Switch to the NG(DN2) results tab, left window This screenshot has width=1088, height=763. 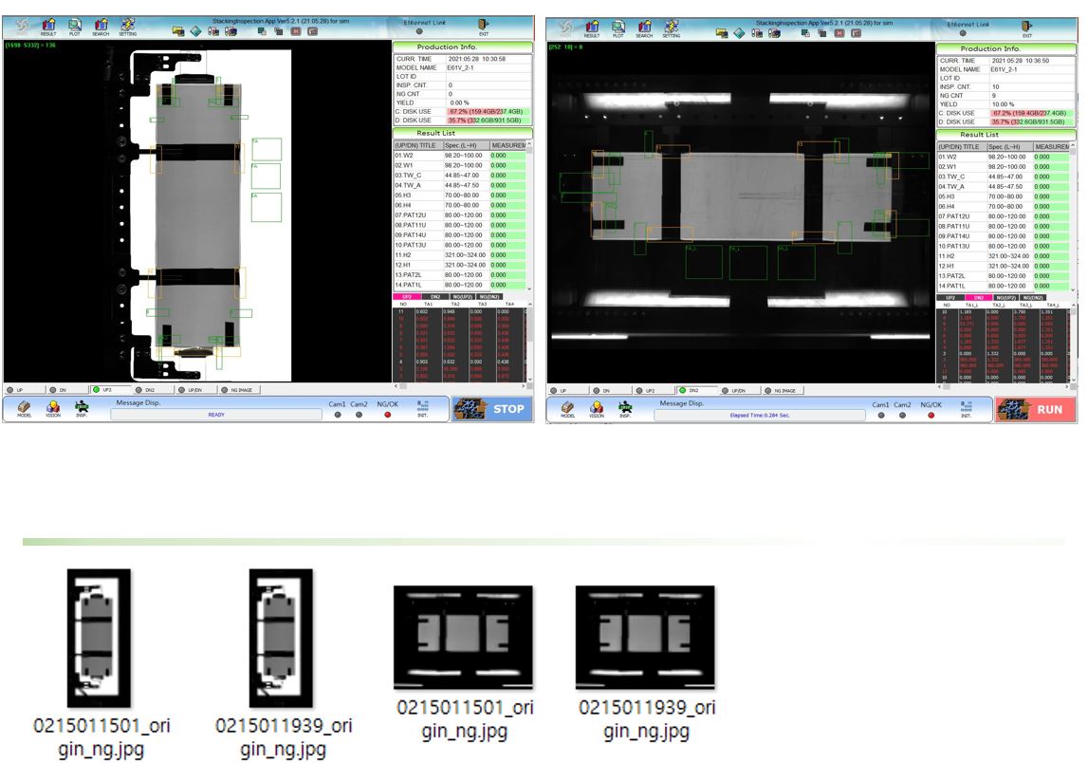[489, 296]
